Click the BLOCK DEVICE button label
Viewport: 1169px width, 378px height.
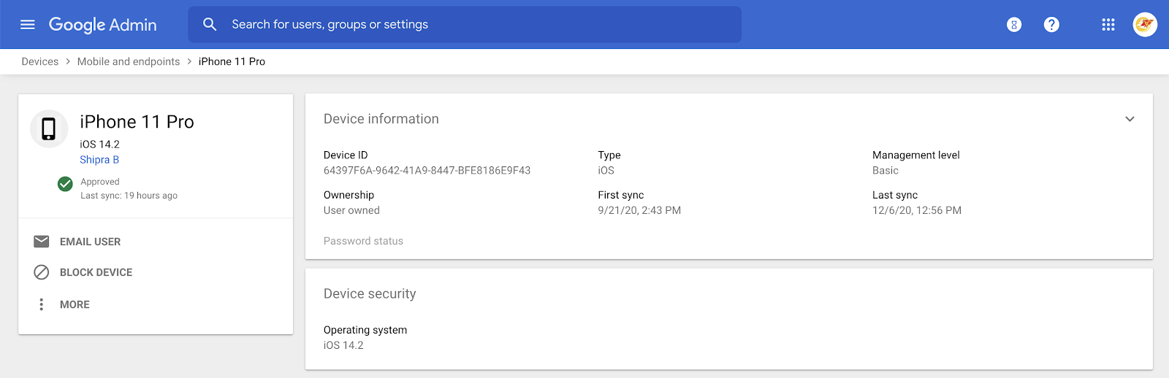pos(96,272)
